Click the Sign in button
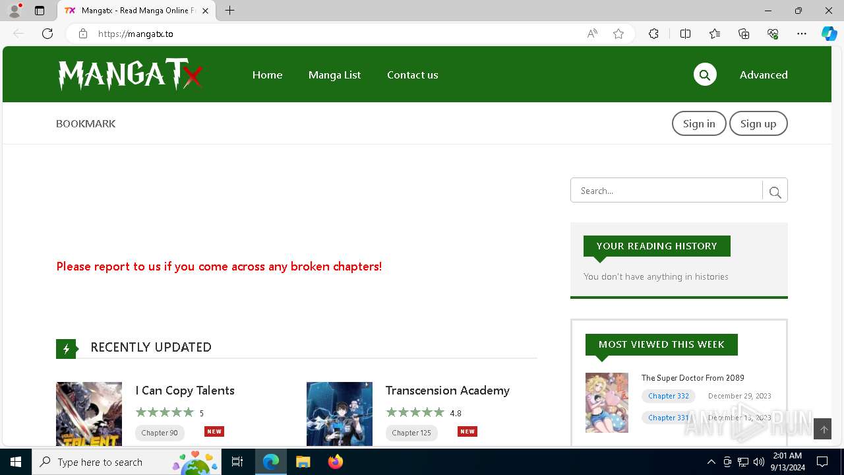The width and height of the screenshot is (844, 475). (699, 123)
